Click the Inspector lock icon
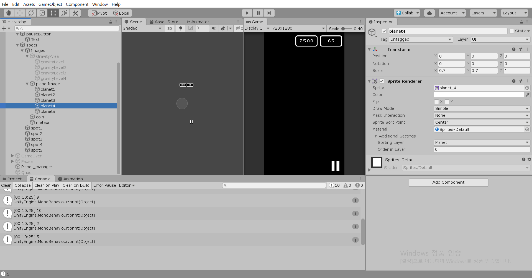The height and width of the screenshot is (278, 532). 521,22
